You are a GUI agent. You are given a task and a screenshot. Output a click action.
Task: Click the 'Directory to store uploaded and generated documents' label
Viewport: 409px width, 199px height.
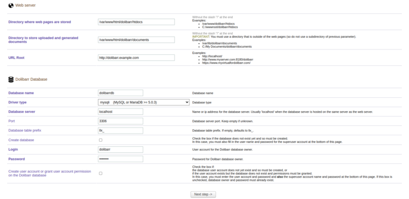point(43,40)
